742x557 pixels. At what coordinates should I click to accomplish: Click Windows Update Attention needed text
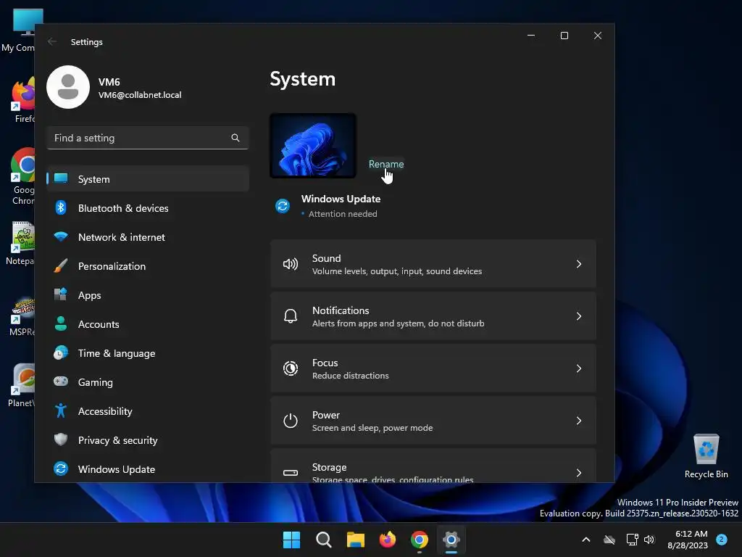(343, 214)
